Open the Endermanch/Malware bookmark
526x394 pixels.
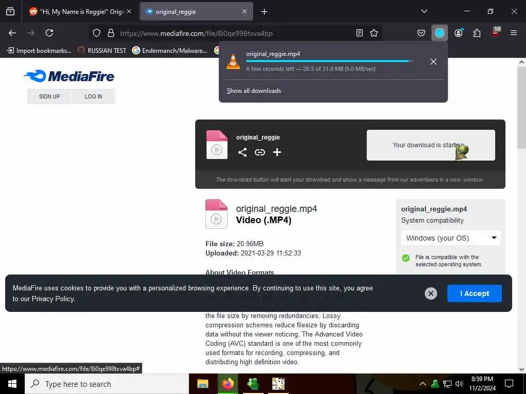(170, 51)
